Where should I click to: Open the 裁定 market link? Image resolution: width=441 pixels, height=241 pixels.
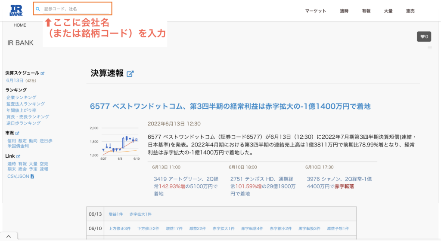point(22,140)
